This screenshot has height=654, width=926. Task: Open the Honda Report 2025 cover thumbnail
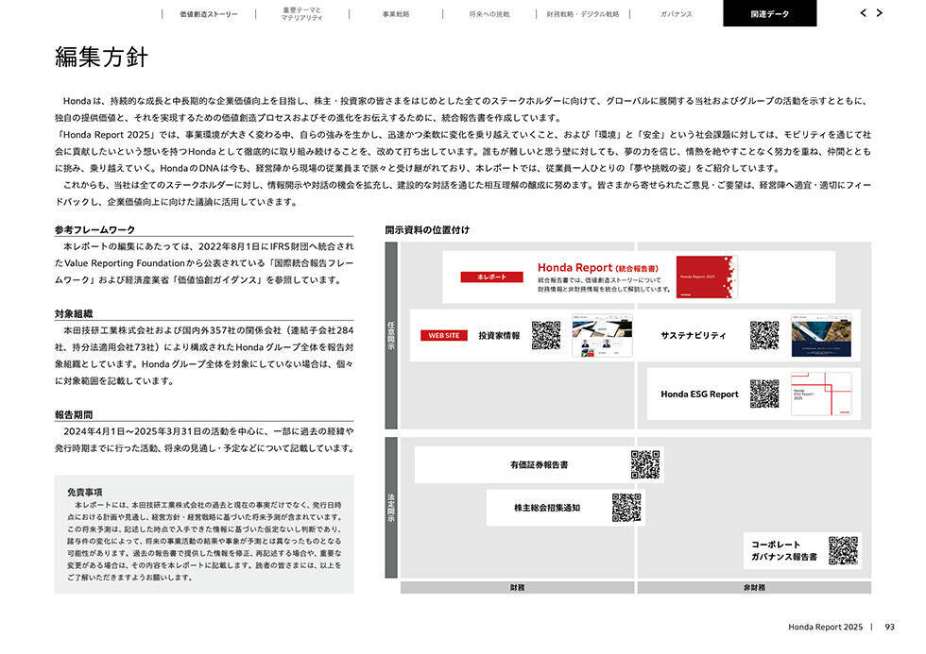[706, 277]
